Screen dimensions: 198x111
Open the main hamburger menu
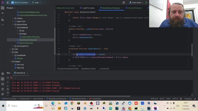coord(7,2)
